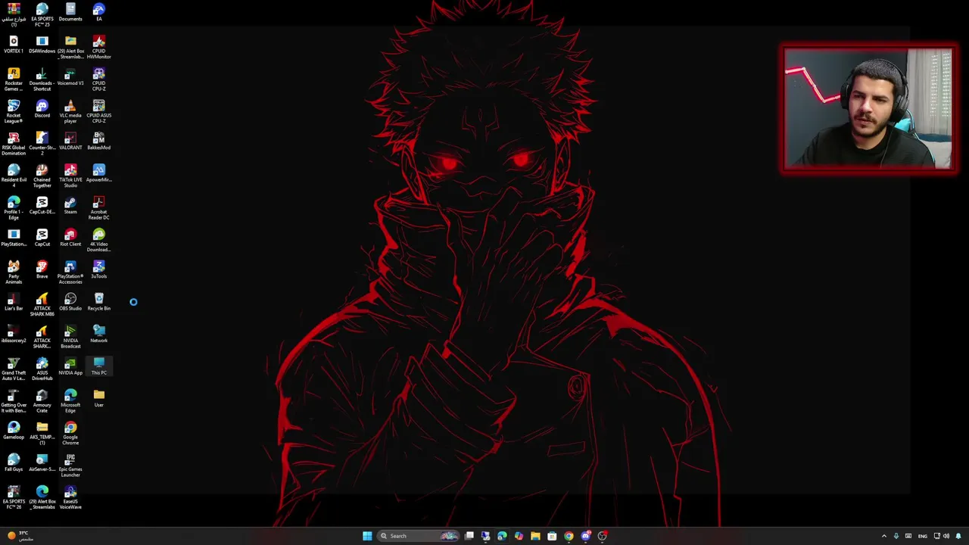Open Riot Client desktop shortcut
The image size is (969, 545).
[x=70, y=237]
